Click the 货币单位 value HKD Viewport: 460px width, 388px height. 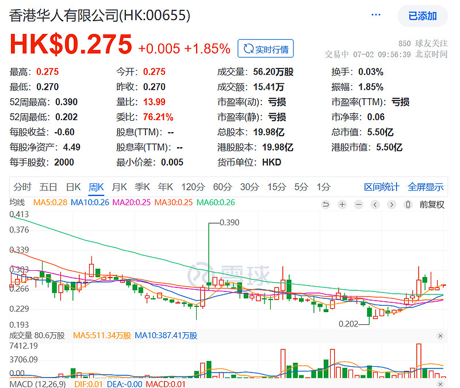tap(271, 162)
